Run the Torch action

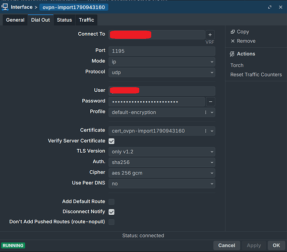click(237, 66)
